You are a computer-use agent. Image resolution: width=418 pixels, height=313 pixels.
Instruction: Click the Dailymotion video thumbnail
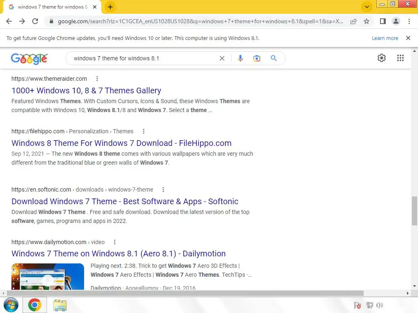pos(48,277)
